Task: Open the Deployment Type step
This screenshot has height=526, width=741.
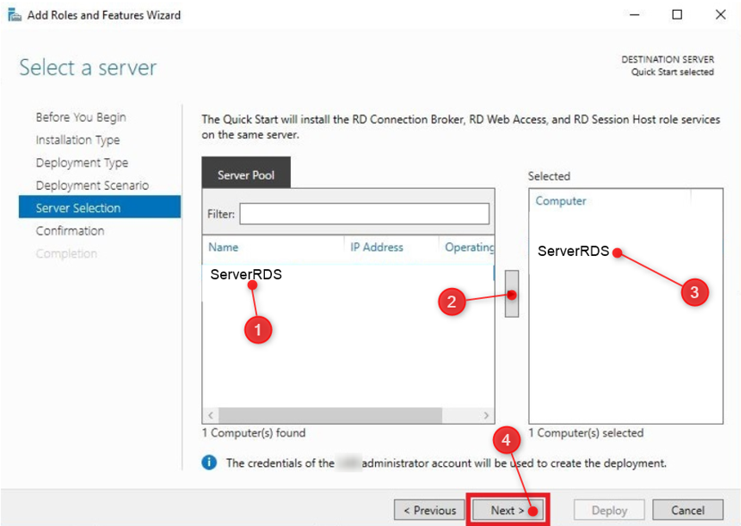Action: click(81, 163)
